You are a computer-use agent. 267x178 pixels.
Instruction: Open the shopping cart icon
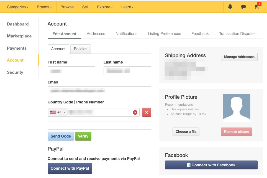256,7
